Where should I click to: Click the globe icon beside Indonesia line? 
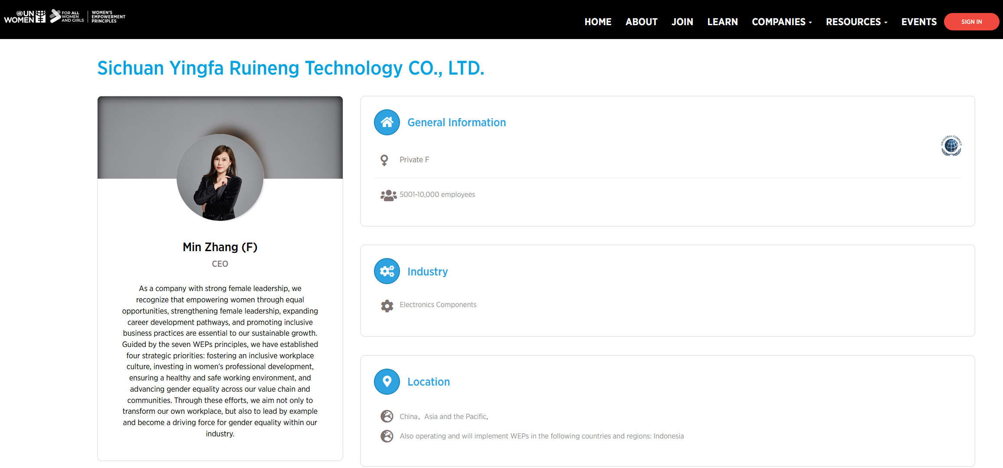[387, 436]
